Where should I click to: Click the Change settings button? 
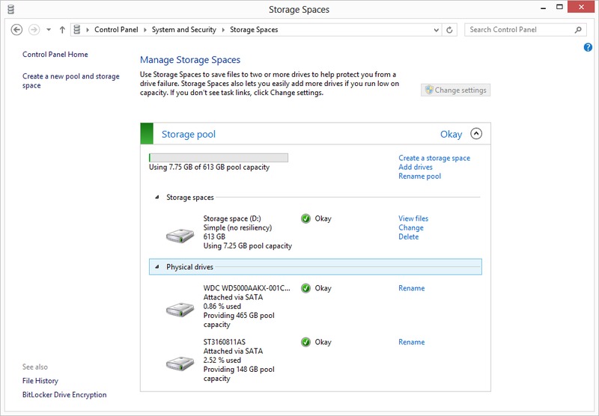pos(455,90)
